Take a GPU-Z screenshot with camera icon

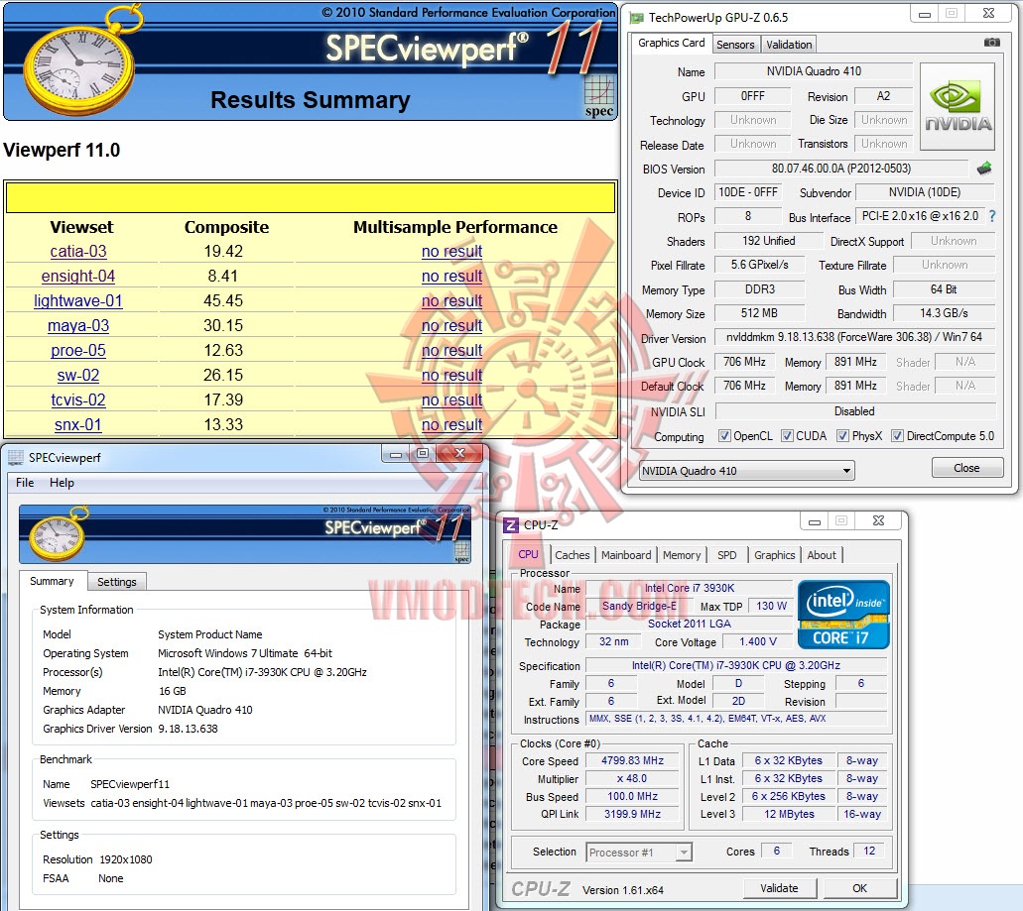click(x=991, y=43)
